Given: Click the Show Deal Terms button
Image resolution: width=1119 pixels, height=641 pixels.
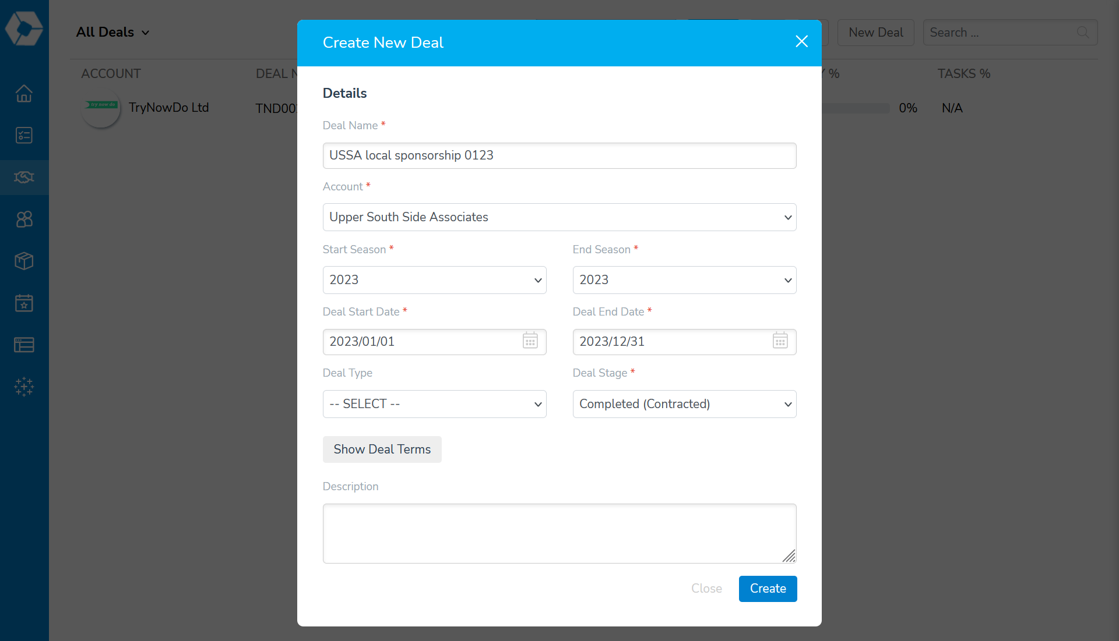Looking at the screenshot, I should pos(382,449).
